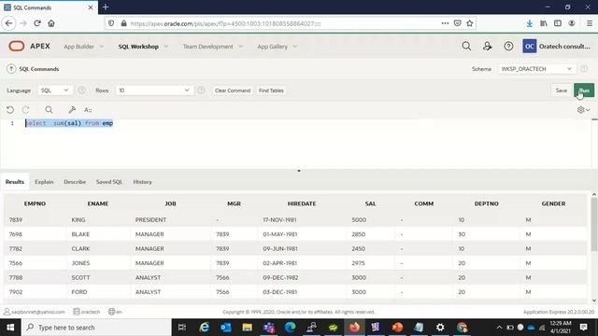Open Task View on the taskbar
Screen dimensions: 598x336
[x=182, y=328]
